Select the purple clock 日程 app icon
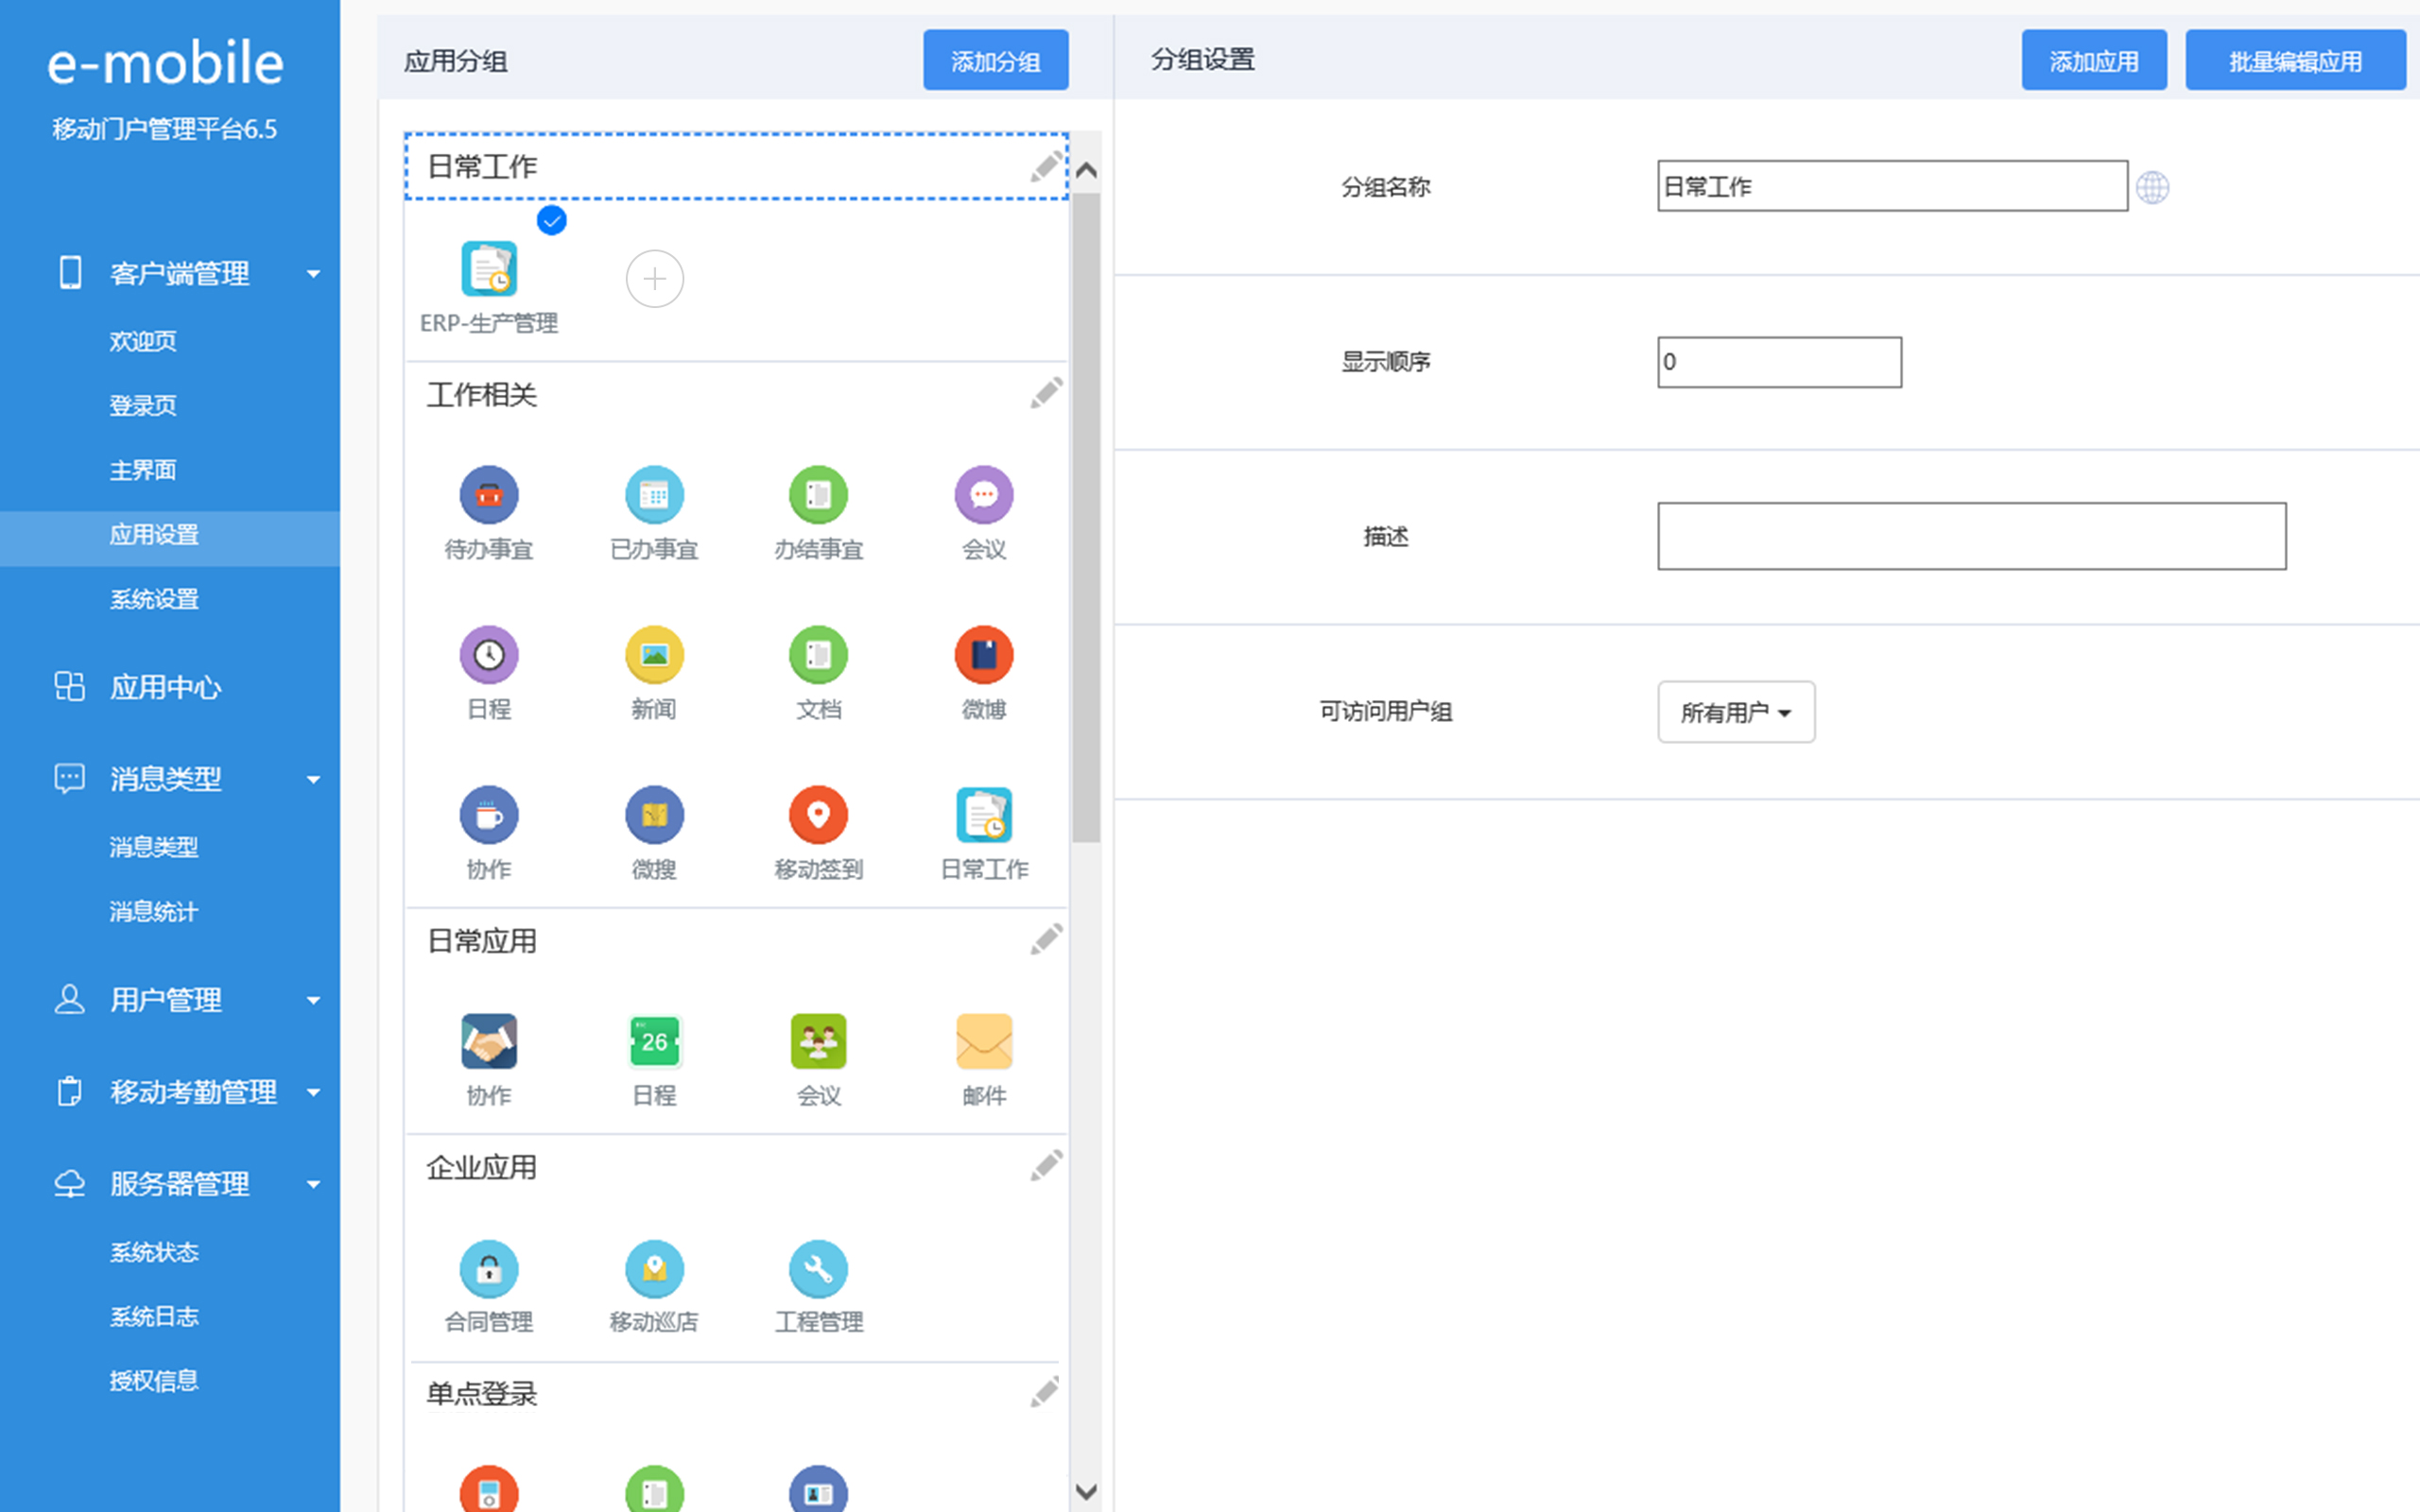2420x1512 pixels. 489,655
